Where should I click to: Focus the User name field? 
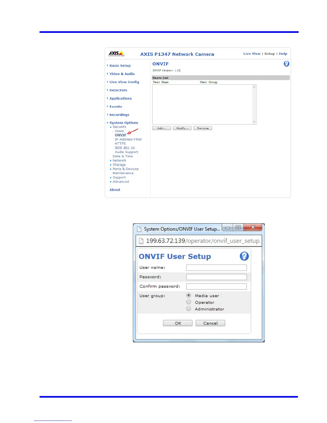click(x=216, y=268)
